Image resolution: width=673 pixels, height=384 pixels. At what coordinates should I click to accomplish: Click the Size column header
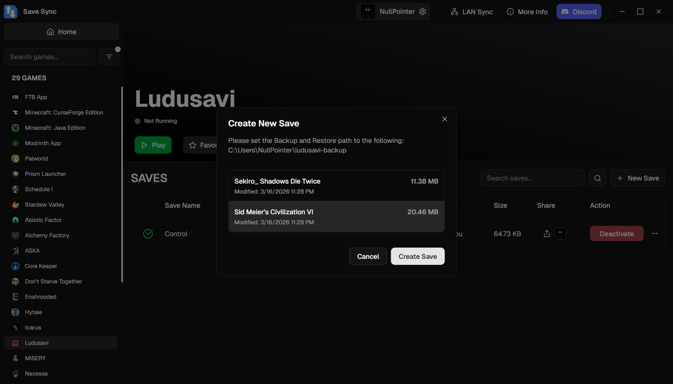tap(500, 205)
